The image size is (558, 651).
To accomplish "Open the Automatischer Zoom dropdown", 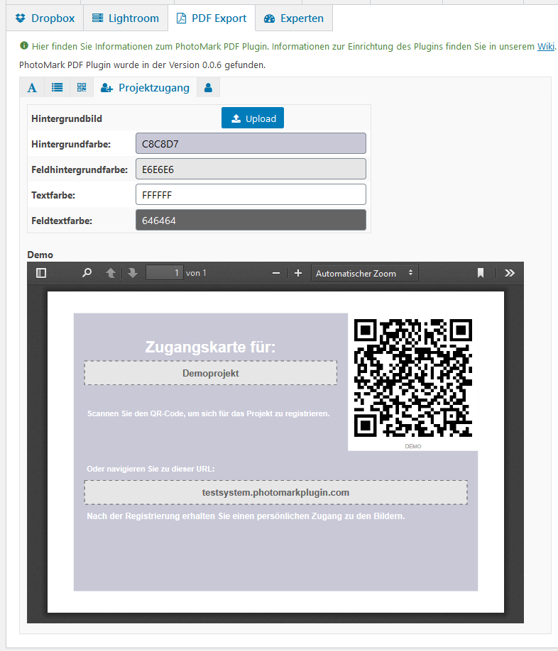I will click(x=365, y=273).
